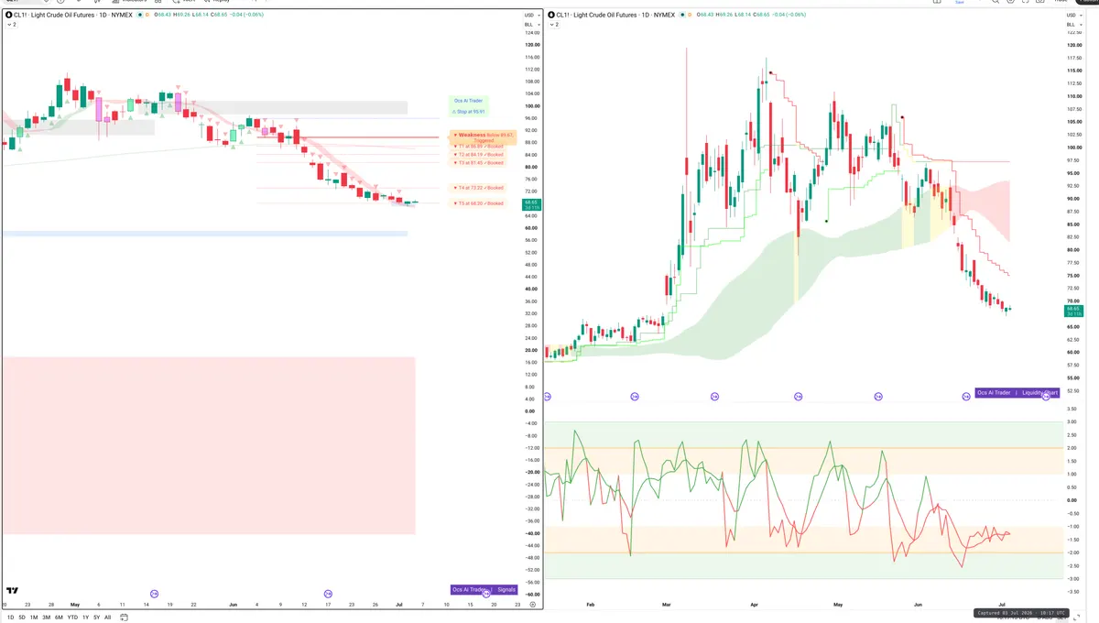Viewport: 1099px width, 623px height.
Task: Click the 'T2 at 84.19 Booked' target label
Action: (x=480, y=155)
